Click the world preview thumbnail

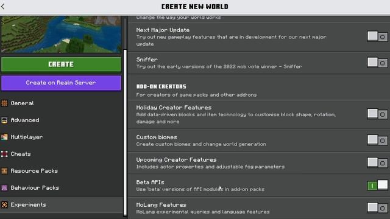coord(61,34)
